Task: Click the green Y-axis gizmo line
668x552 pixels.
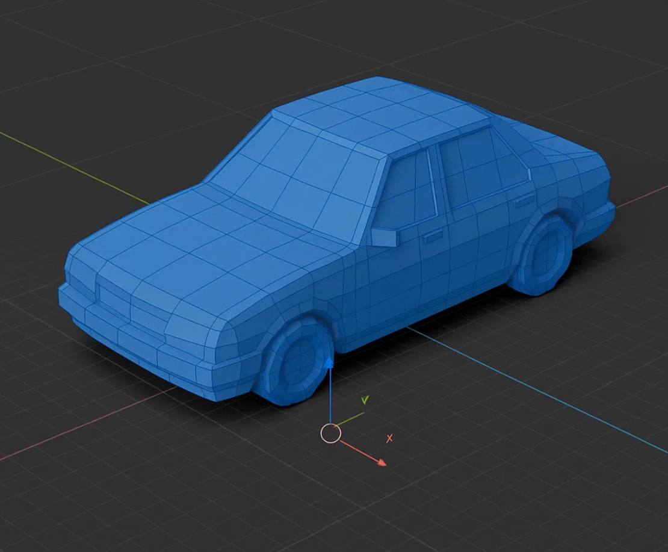Action: (x=351, y=418)
